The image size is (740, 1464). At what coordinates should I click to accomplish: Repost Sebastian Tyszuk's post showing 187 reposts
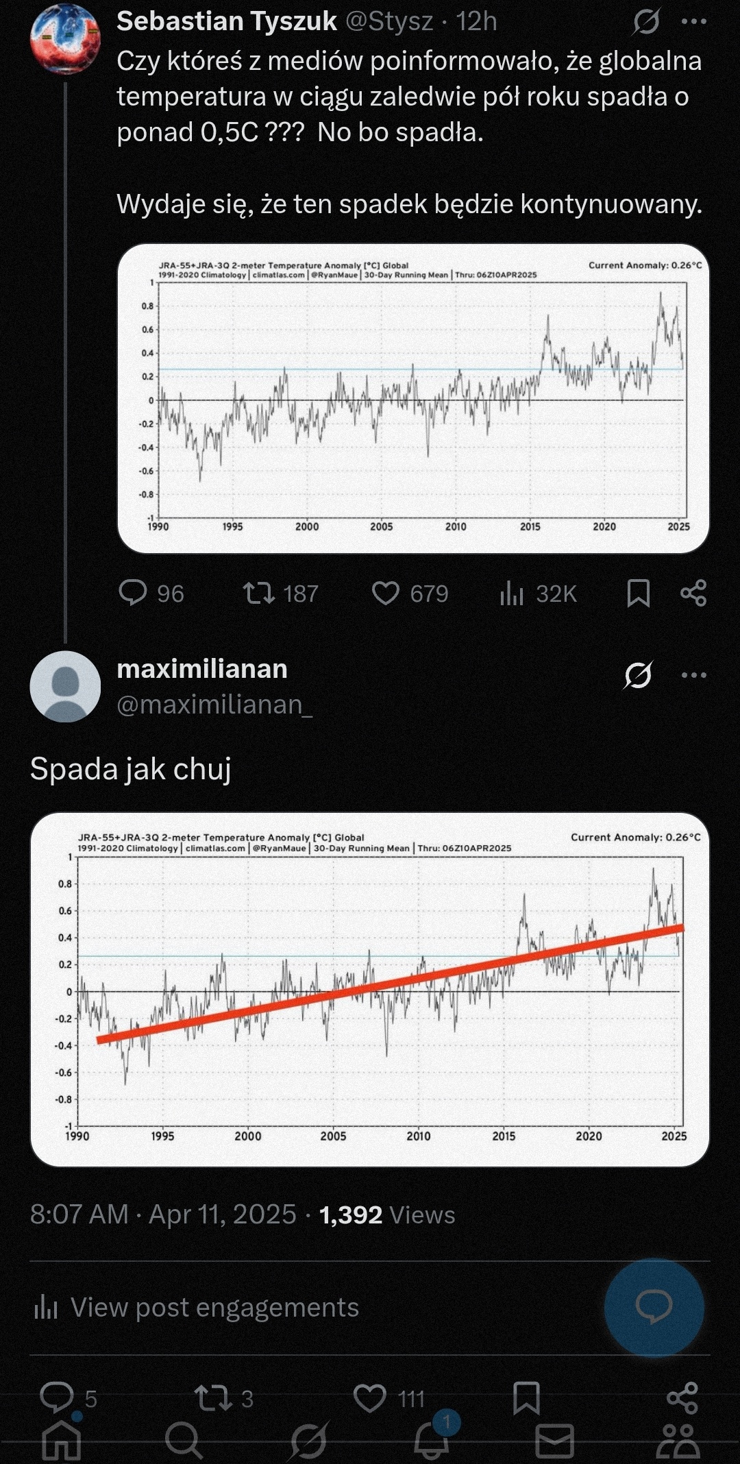click(x=259, y=594)
